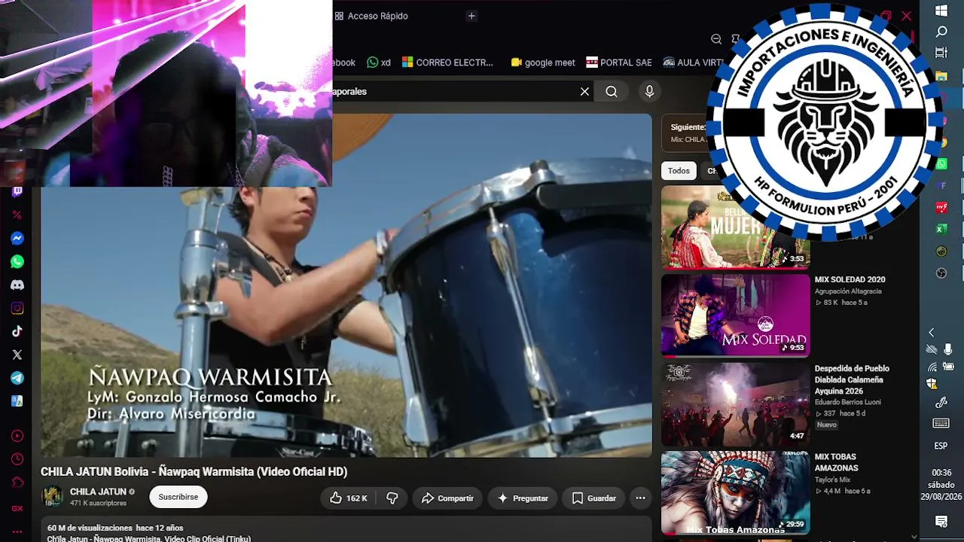964x542 pixels.
Task: Open a new browser tab
Action: click(471, 16)
